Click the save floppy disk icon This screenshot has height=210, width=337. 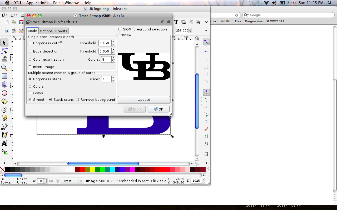(21, 22)
